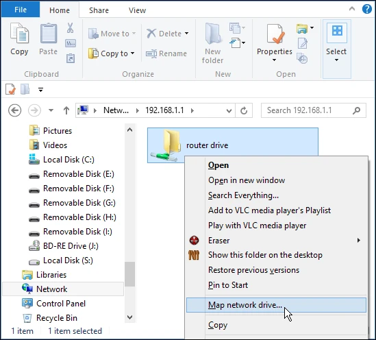376x340 pixels.
Task: Click the search magnifier icon
Action: [x=356, y=110]
